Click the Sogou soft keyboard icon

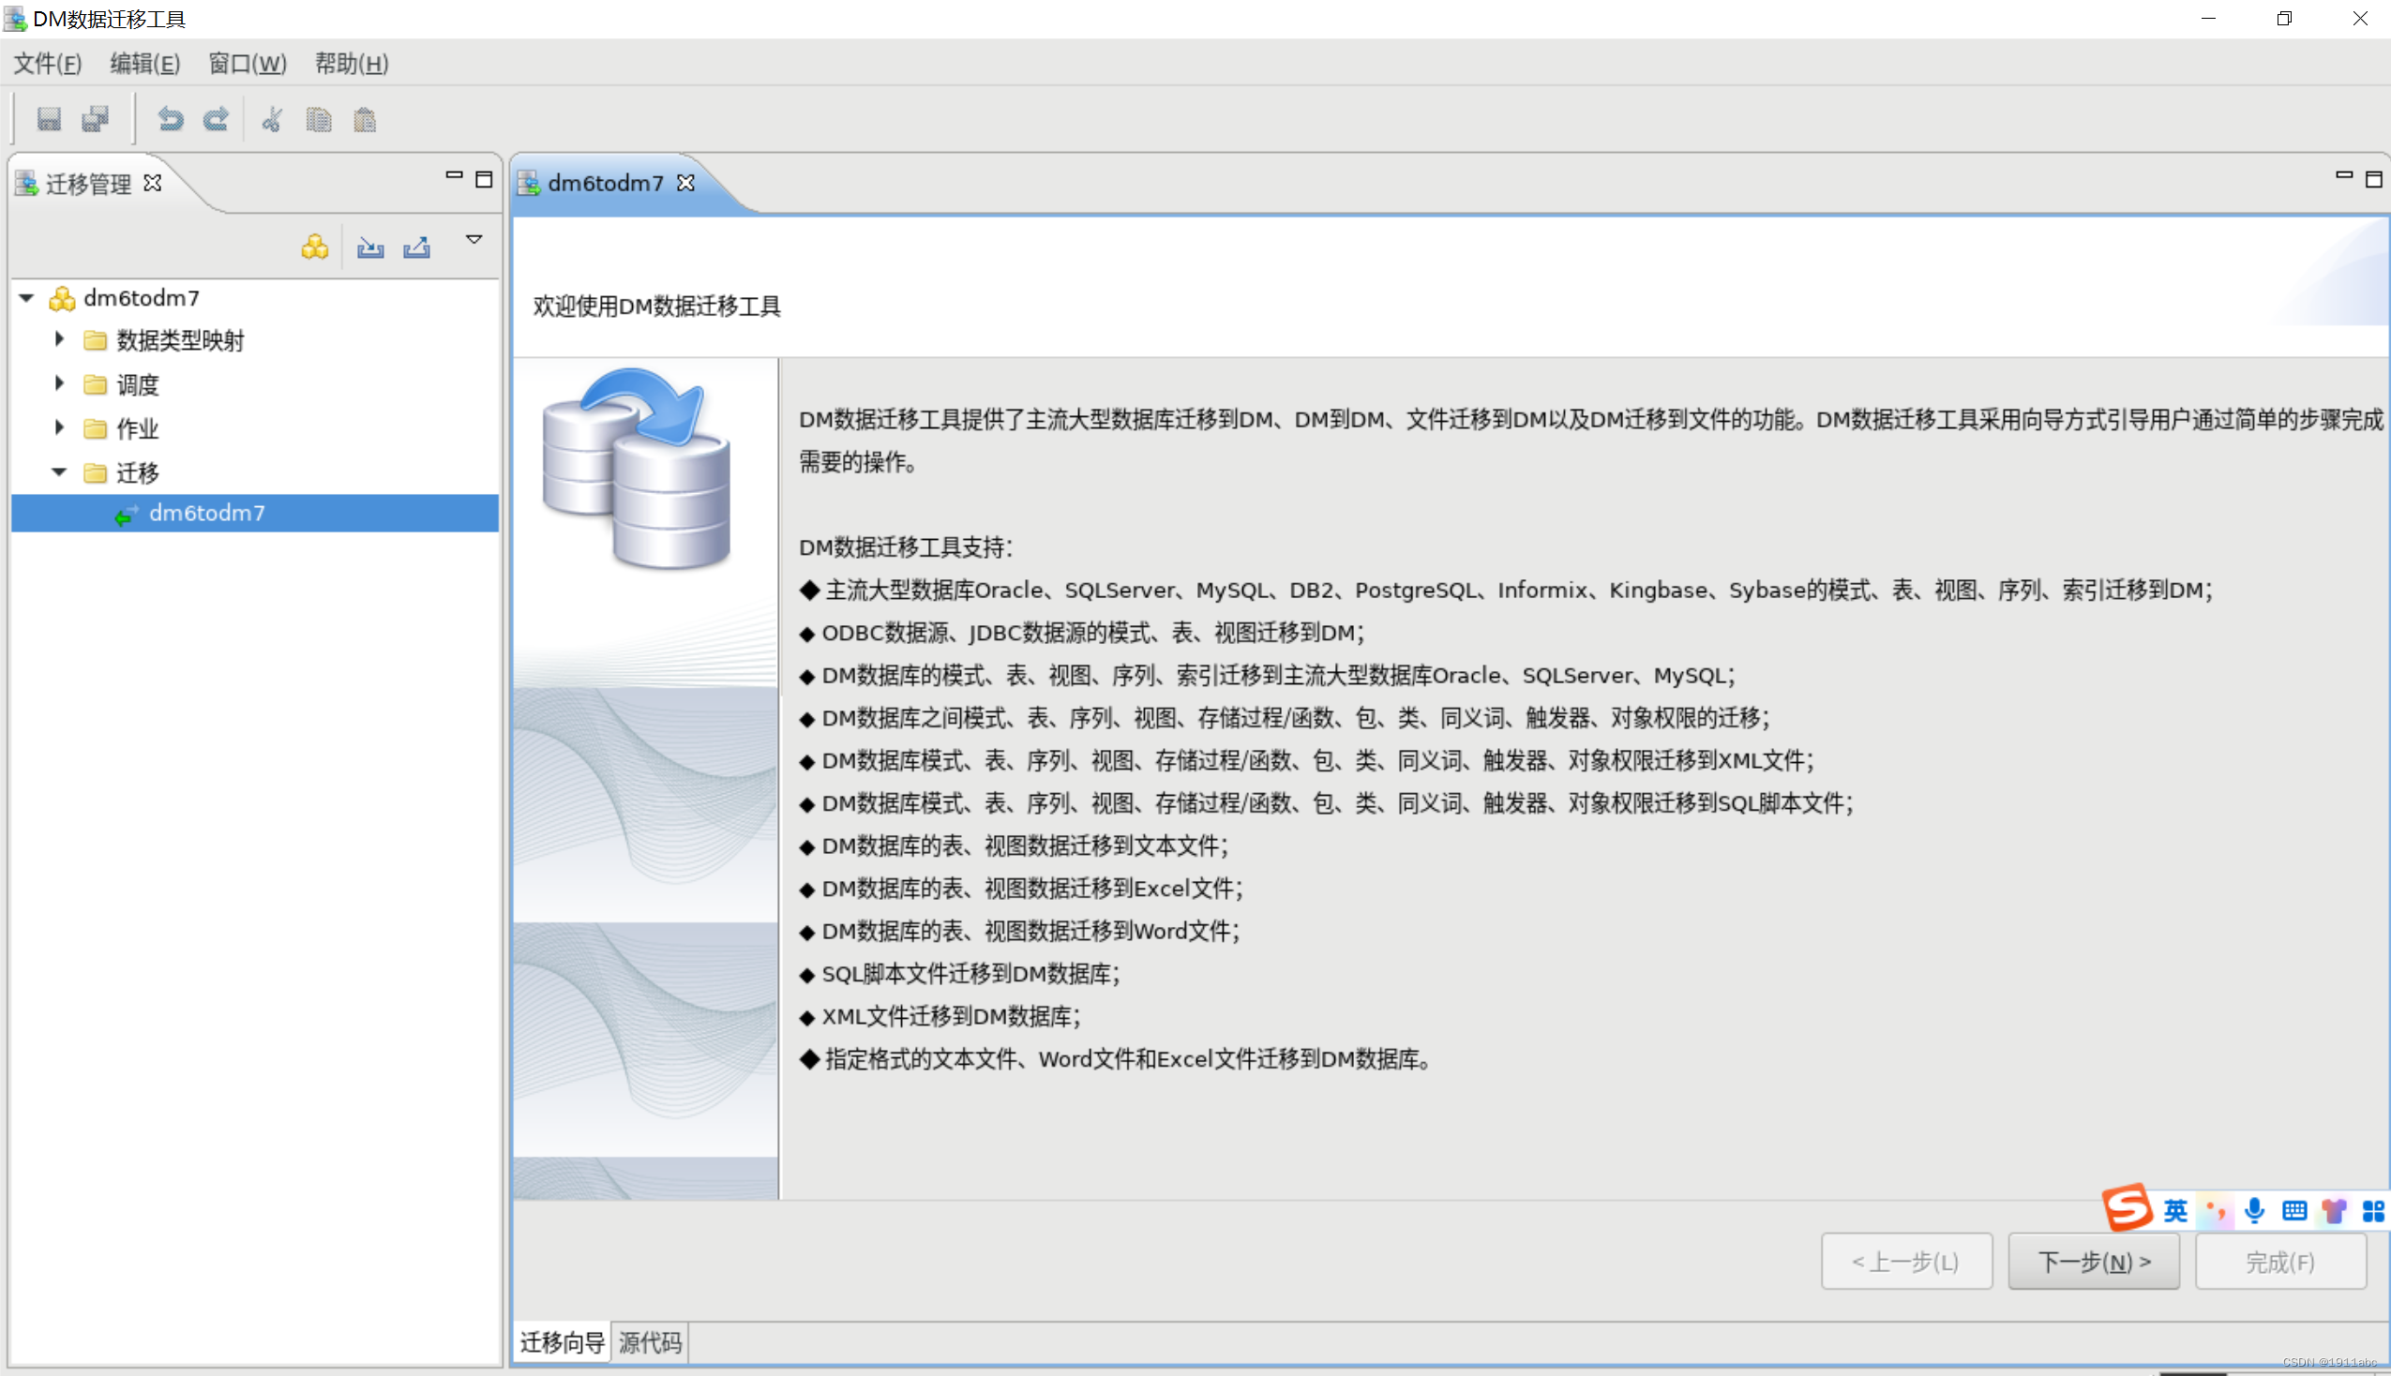tap(2293, 1211)
